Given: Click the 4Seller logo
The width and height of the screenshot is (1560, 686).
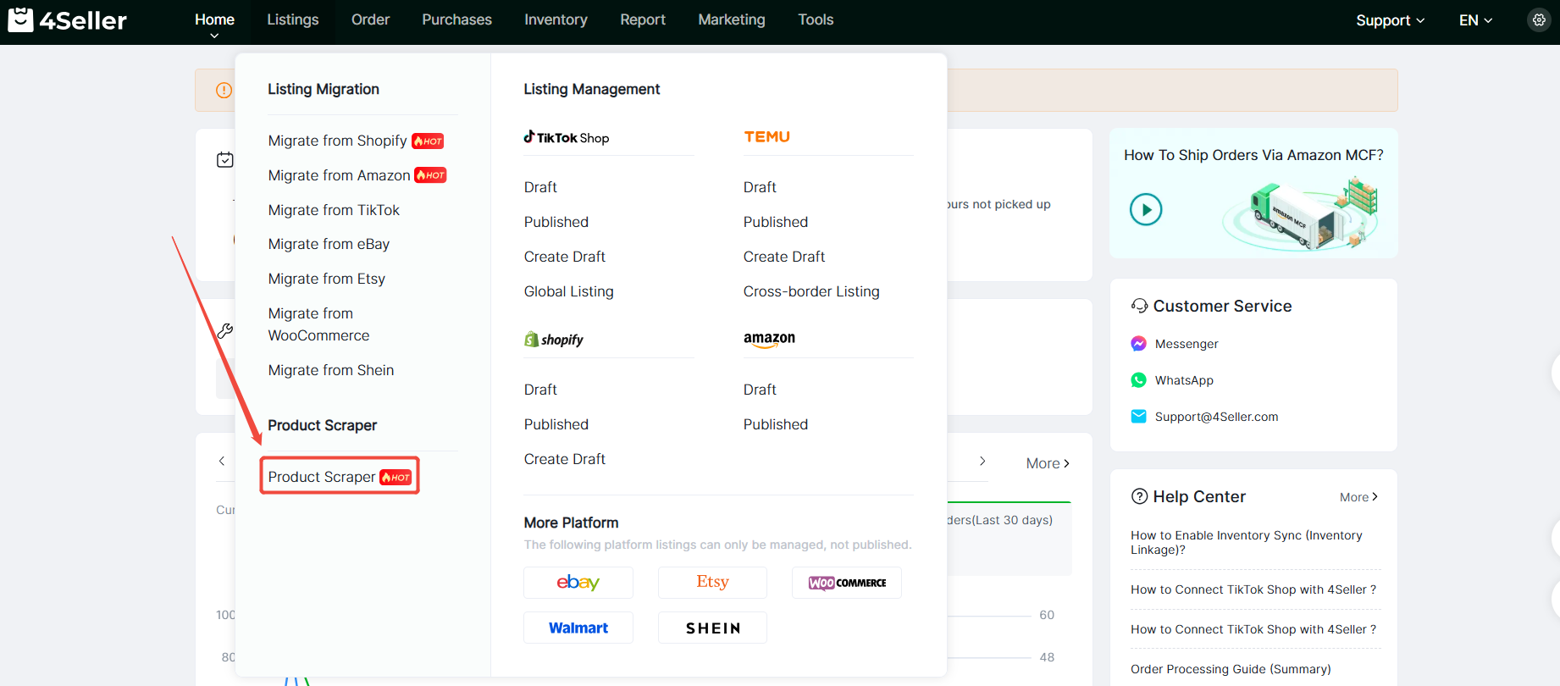Looking at the screenshot, I should click(68, 19).
